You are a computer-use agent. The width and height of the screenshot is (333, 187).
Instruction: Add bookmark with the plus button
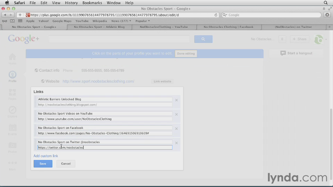tap(20, 15)
